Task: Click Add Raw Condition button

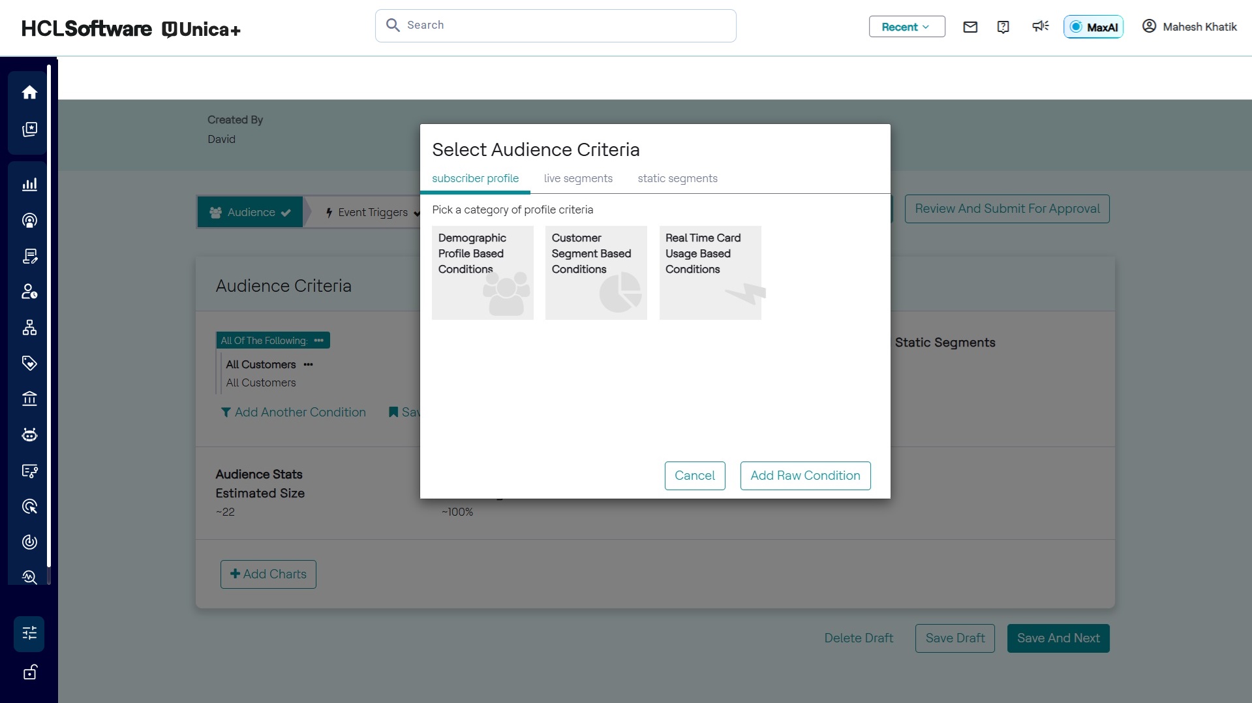Action: 805,476
